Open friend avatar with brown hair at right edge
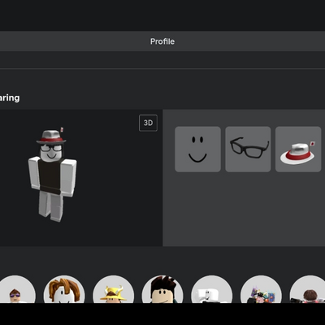Viewport: 325px width, 325px height. (x=308, y=289)
